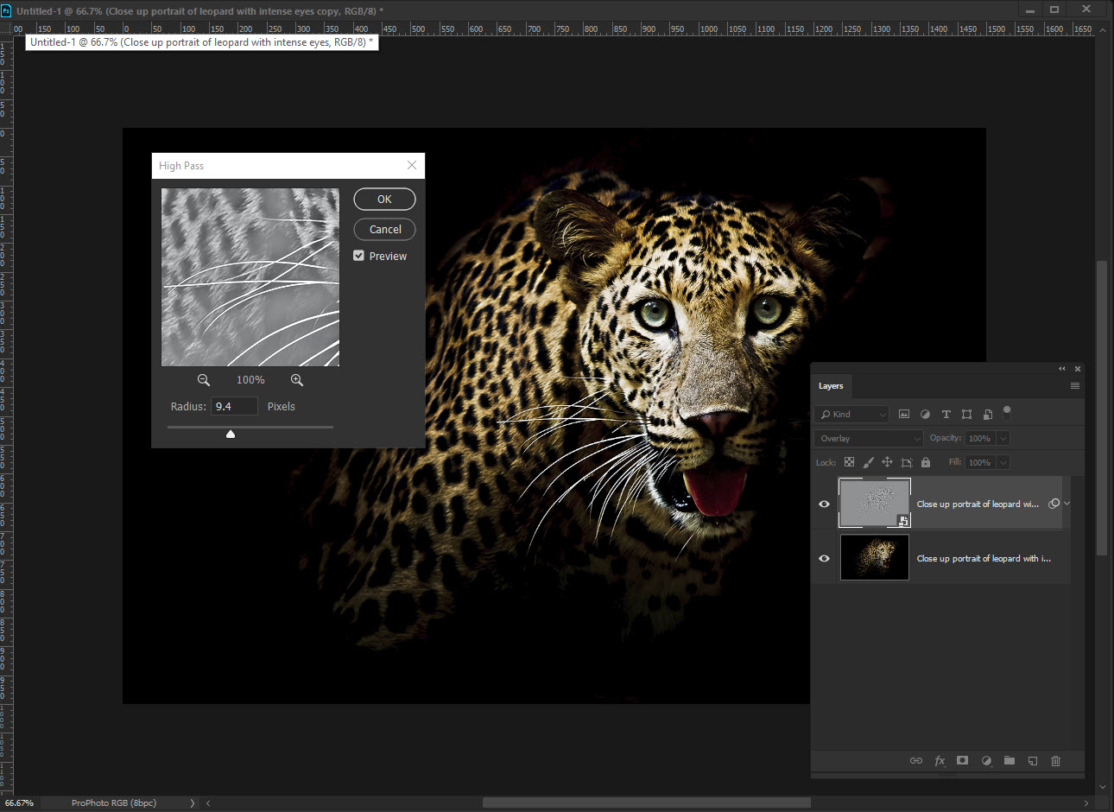
Task: Select top layer name 'Close up portrait of leopard wi...'
Action: point(978,504)
